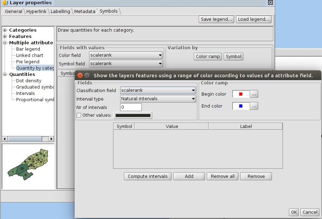Click the browse button beside End color
The image size is (322, 219).
(x=254, y=106)
